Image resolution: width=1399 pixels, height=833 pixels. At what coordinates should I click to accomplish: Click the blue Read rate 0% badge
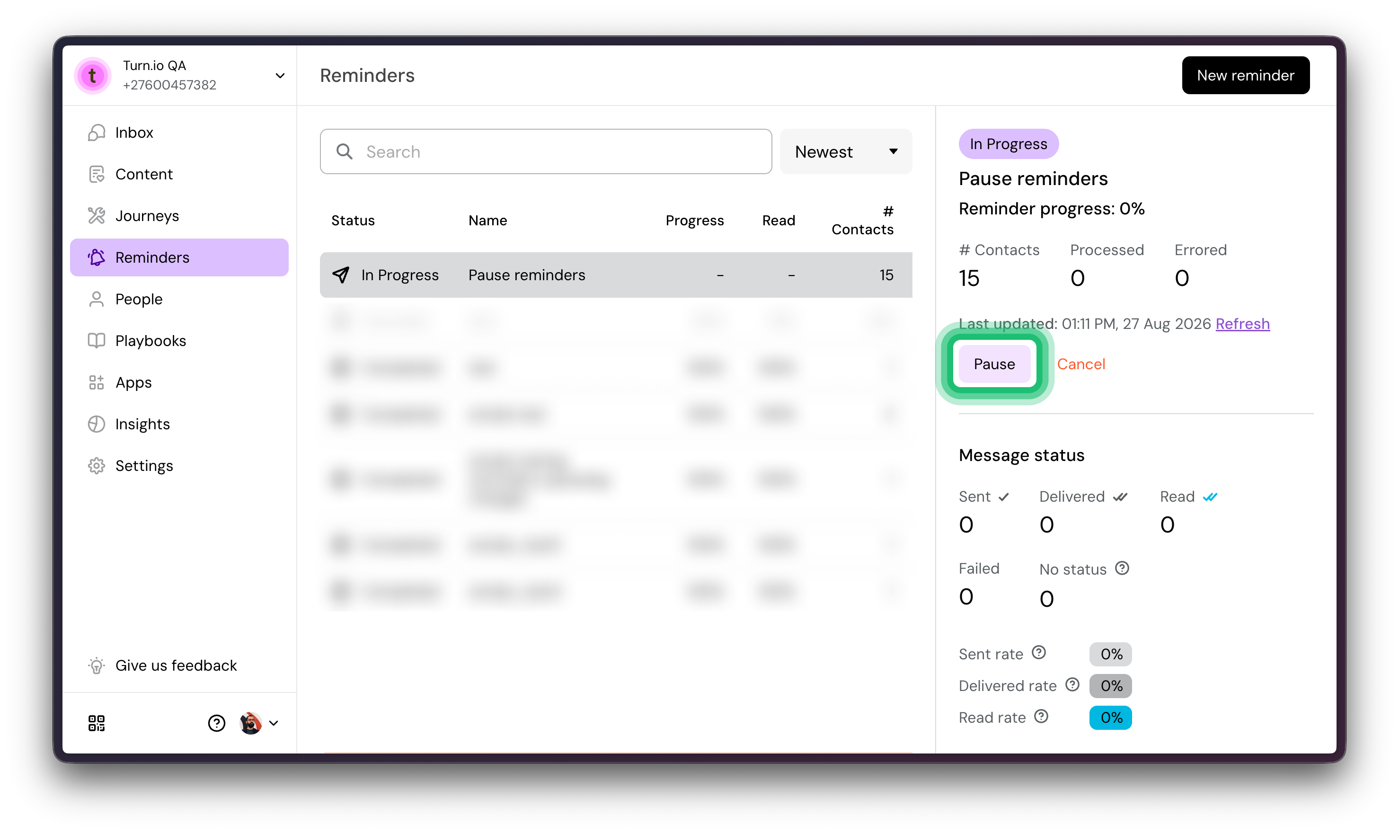[1111, 718]
